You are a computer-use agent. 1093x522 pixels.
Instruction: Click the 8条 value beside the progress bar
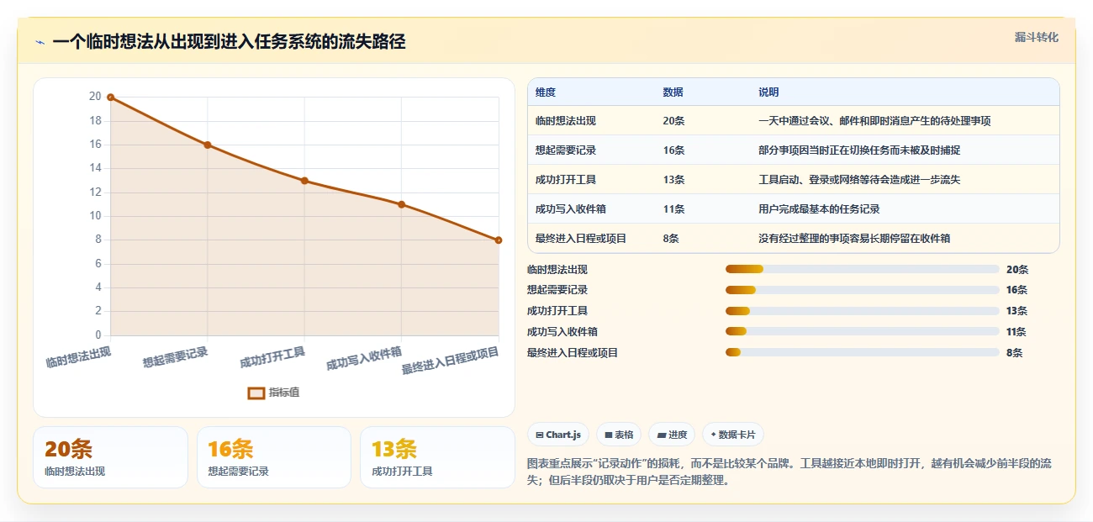1015,353
